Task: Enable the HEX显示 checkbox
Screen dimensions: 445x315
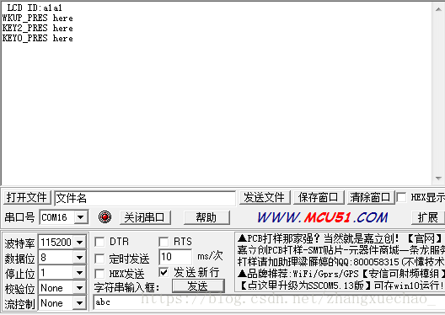Action: click(401, 197)
